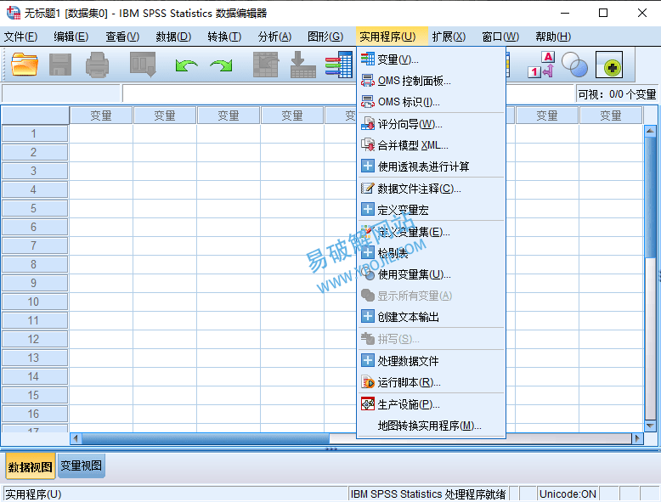661x502 pixels.
Task: Choose 处理数据文件 menu entry
Action: coord(431,361)
